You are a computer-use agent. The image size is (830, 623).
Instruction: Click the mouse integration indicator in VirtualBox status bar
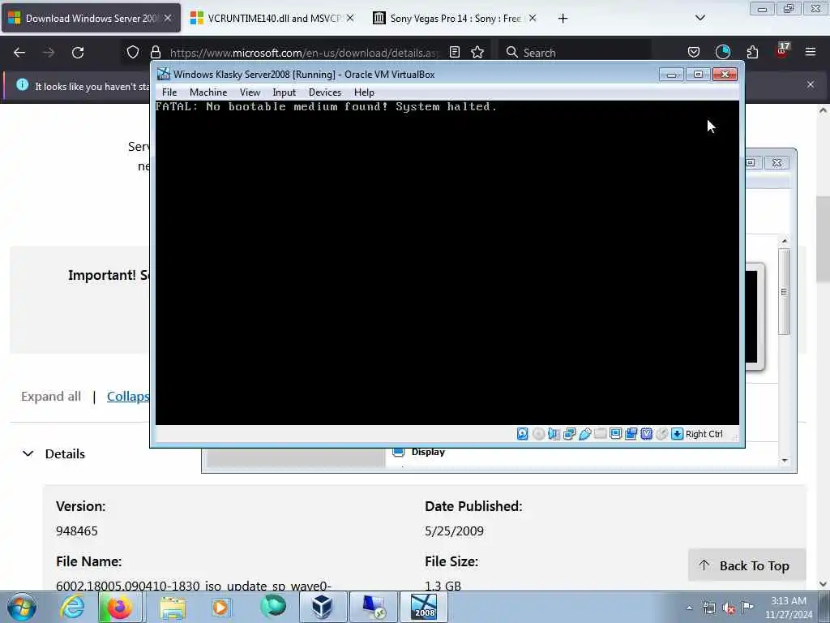[x=661, y=434]
